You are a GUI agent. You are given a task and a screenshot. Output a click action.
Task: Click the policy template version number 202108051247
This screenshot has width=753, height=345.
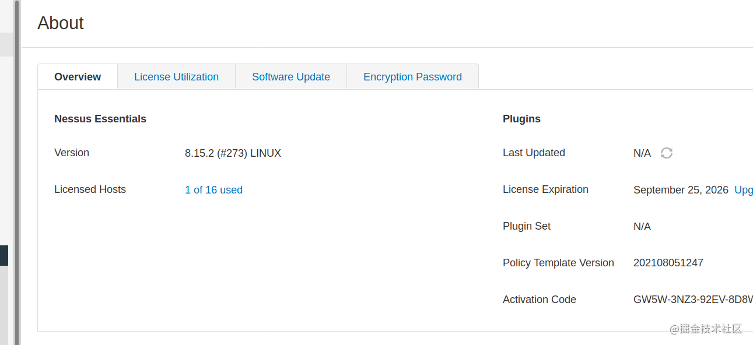[x=668, y=263]
